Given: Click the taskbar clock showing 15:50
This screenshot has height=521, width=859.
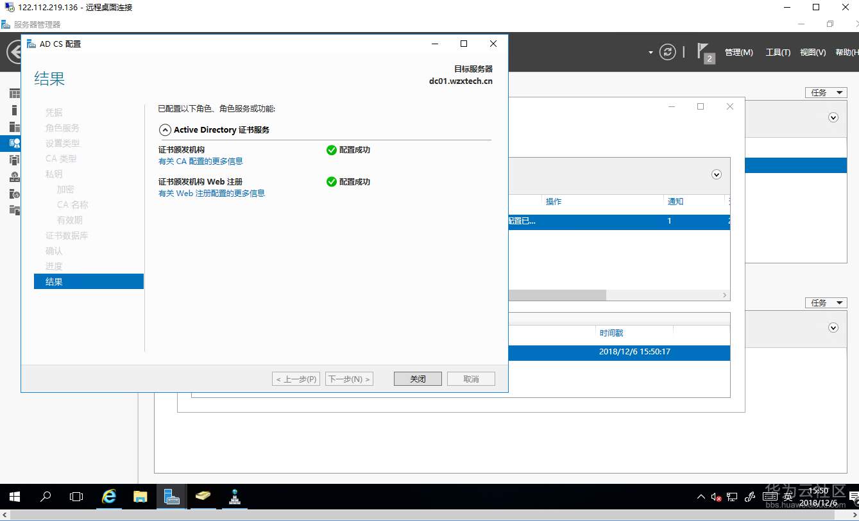Looking at the screenshot, I should pyautogui.click(x=818, y=497).
